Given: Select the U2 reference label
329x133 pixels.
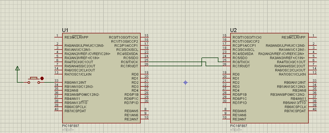Looking at the screenshot, I should click(x=233, y=30).
